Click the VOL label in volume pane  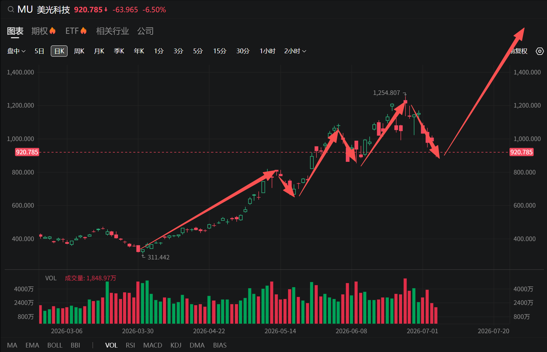pyautogui.click(x=51, y=278)
